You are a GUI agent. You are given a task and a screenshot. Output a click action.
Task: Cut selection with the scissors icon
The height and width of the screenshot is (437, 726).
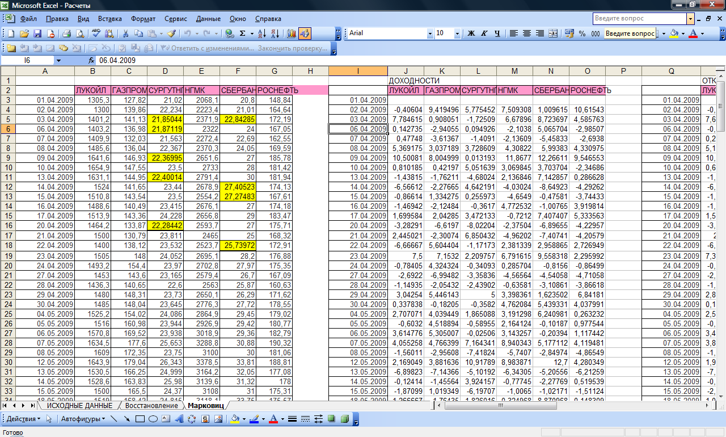point(125,33)
